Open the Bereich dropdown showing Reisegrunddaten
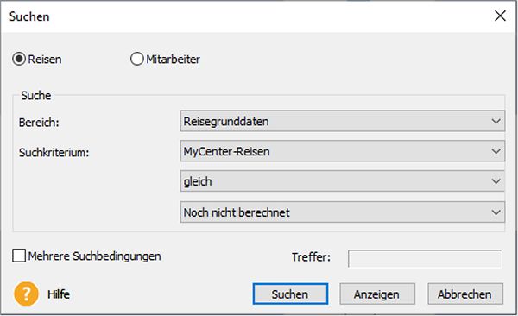The image size is (518, 316). point(342,121)
